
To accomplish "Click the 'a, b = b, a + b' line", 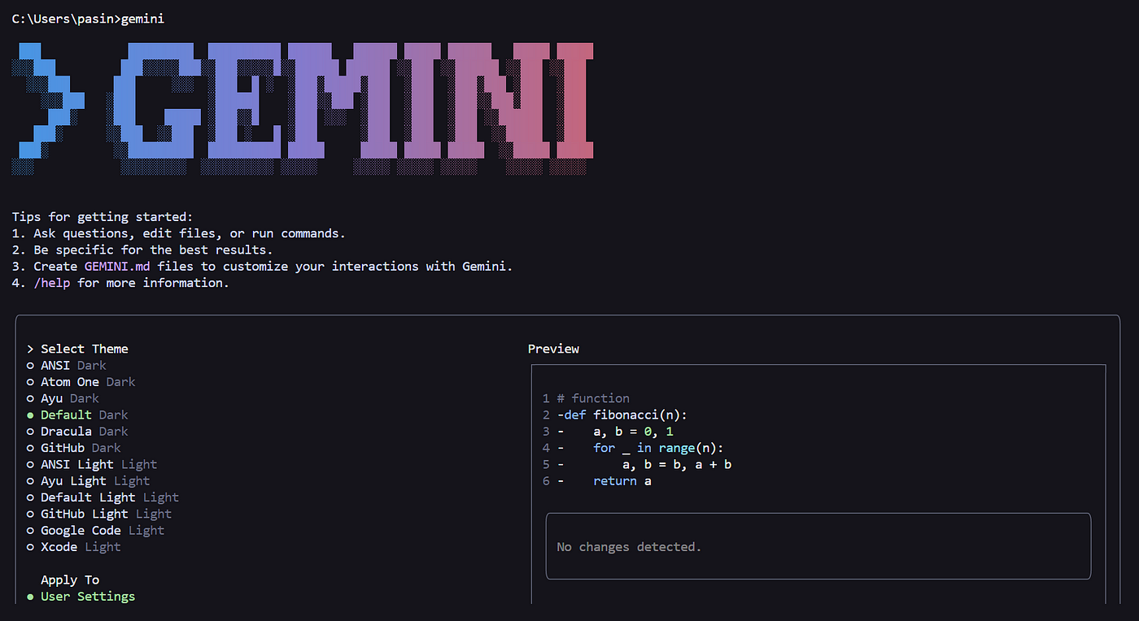I will 677,464.
